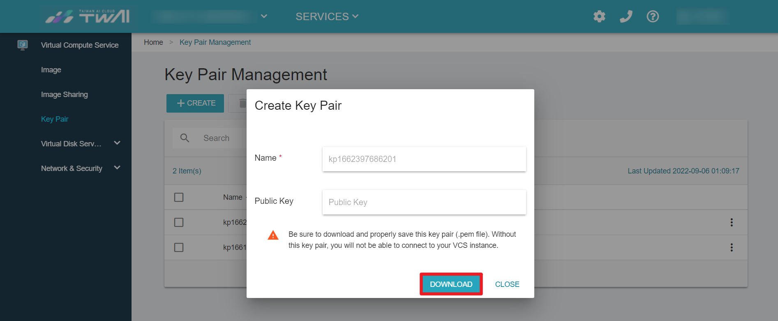
Task: Check the kp1662 row checkbox
Action: (179, 222)
